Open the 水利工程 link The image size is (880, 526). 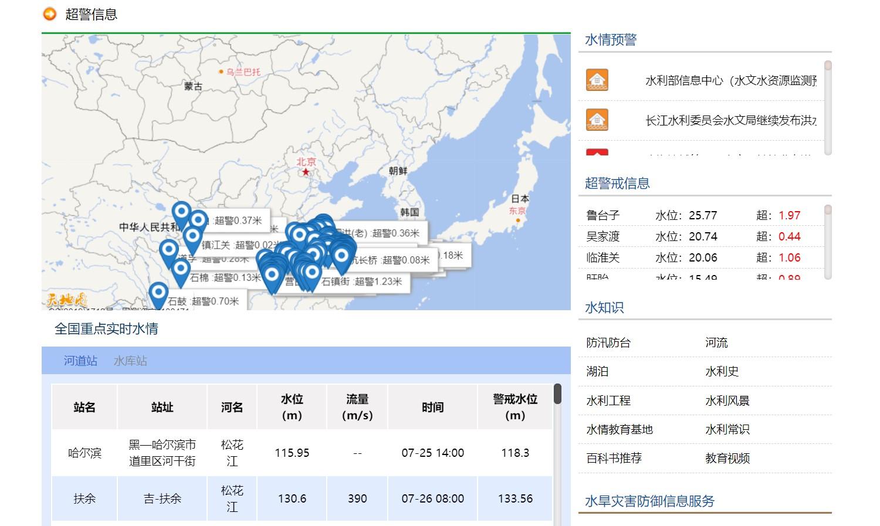coord(608,401)
